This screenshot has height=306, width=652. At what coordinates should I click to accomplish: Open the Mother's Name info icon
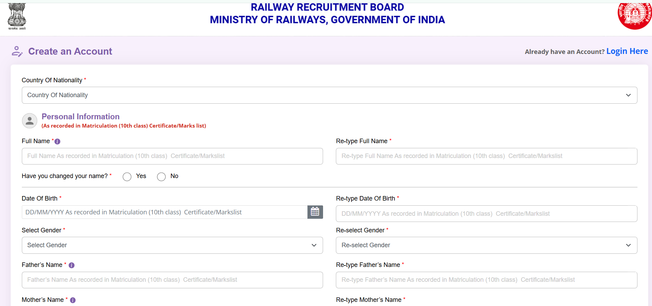[x=73, y=300]
